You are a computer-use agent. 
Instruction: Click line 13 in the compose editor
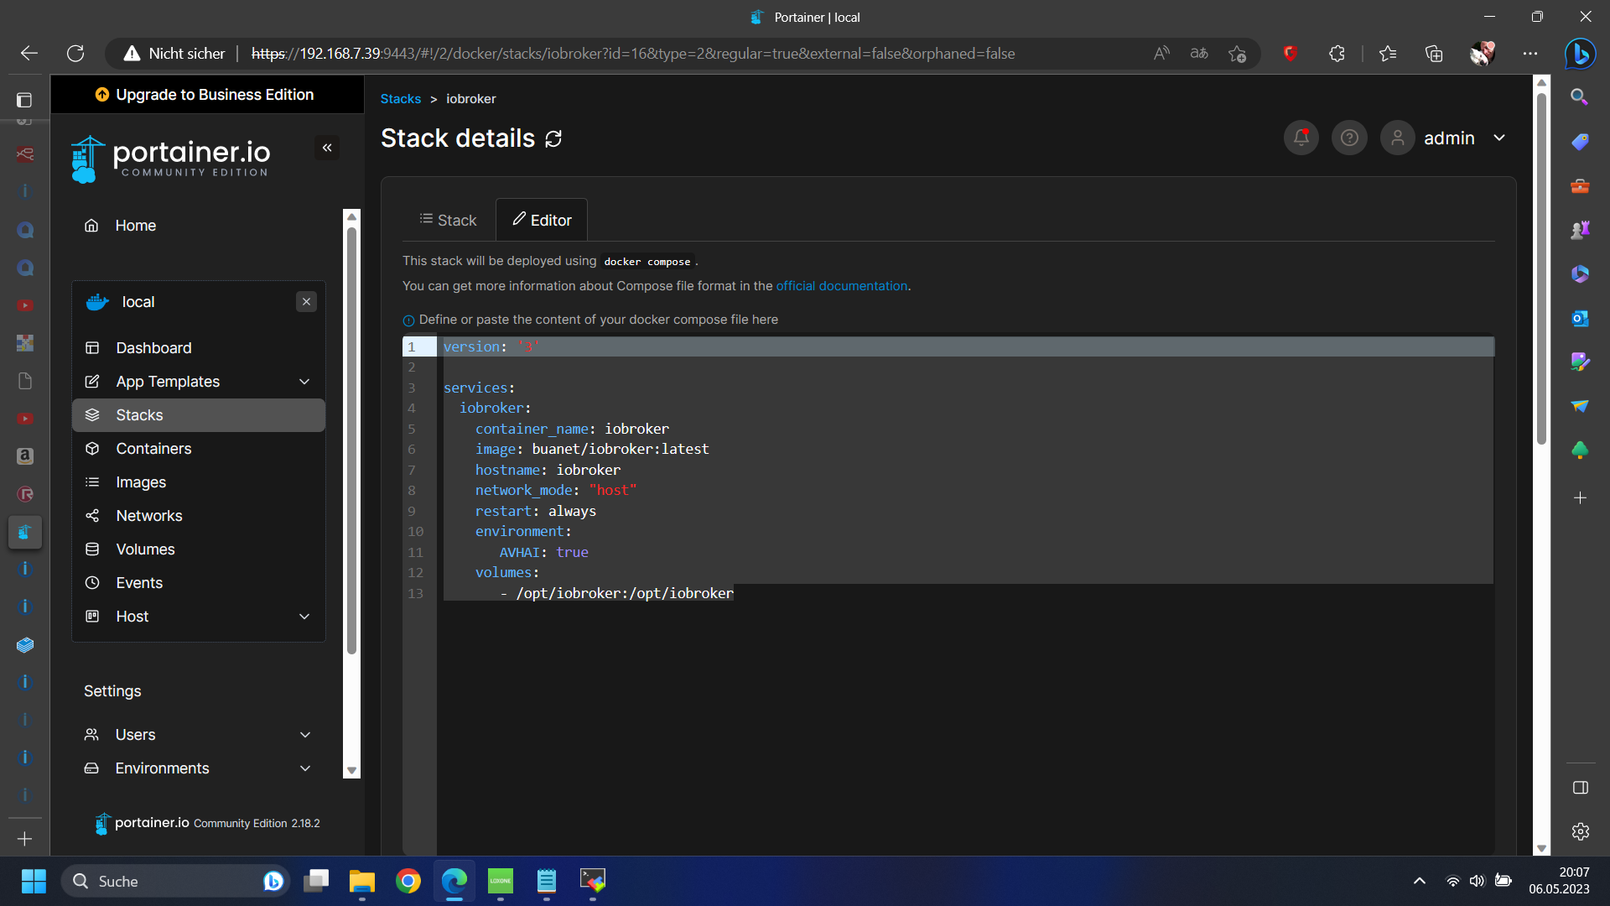[x=624, y=594]
